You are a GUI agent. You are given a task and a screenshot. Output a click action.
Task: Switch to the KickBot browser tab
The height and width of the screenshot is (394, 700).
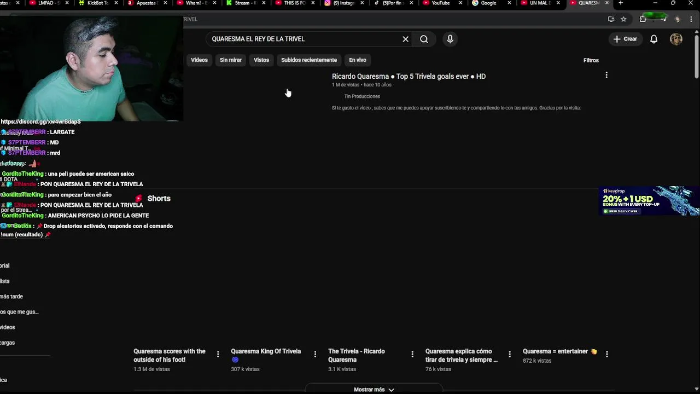point(98,3)
